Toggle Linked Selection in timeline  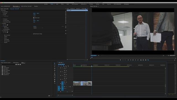tap(64, 66)
